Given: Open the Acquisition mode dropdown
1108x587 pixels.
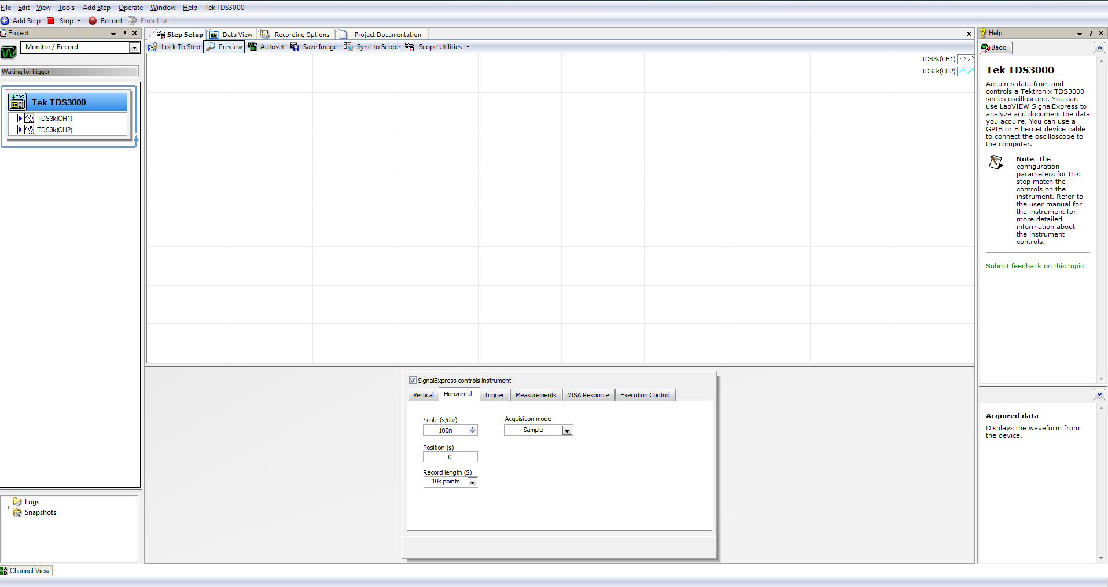Looking at the screenshot, I should [567, 430].
